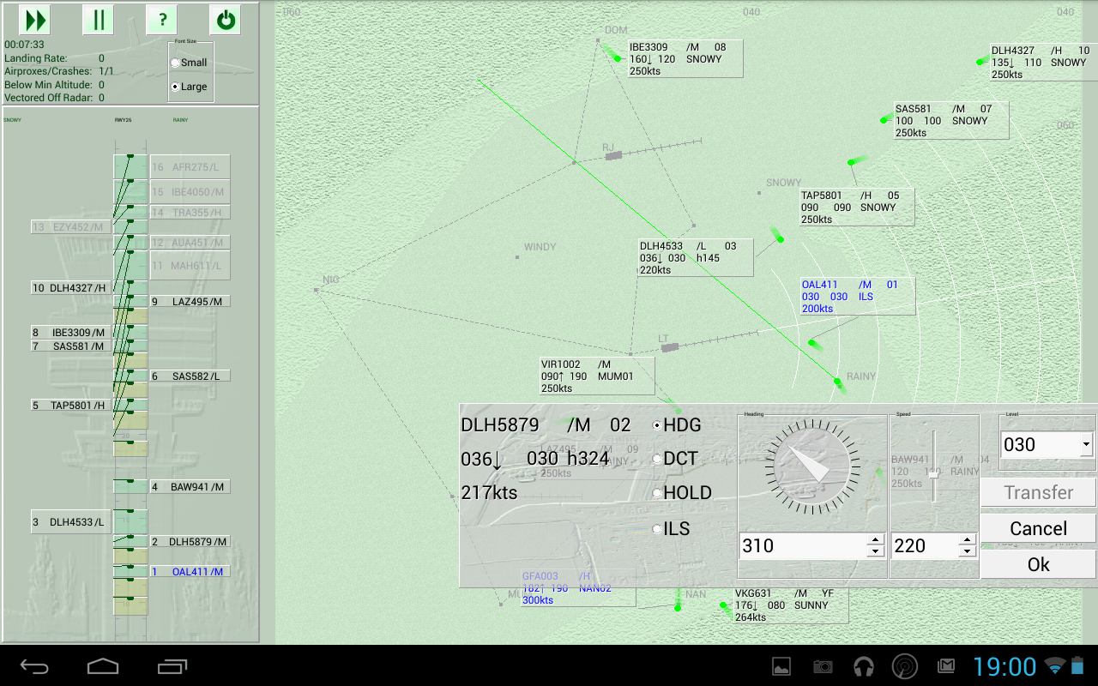The image size is (1098, 686).
Task: Tap the Android back button
Action: tap(35, 666)
